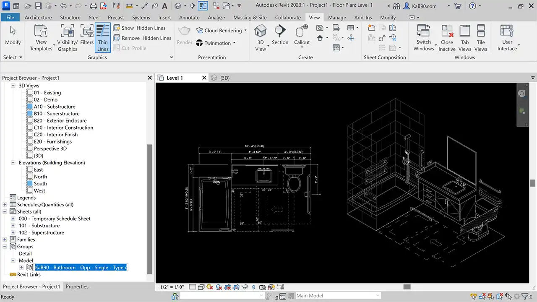
Task: Open Visibility/Graphics settings
Action: coord(68,38)
